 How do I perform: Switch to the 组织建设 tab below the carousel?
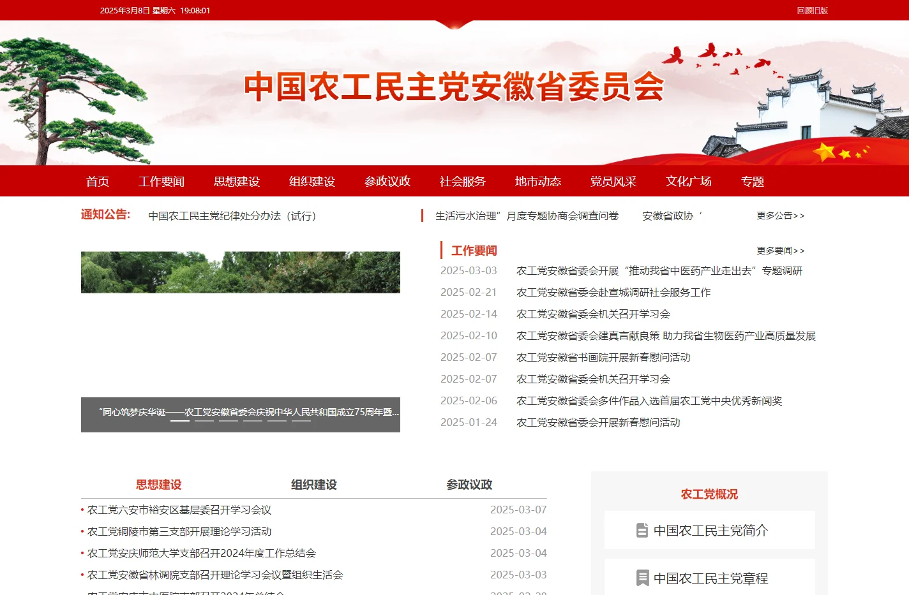pyautogui.click(x=314, y=485)
